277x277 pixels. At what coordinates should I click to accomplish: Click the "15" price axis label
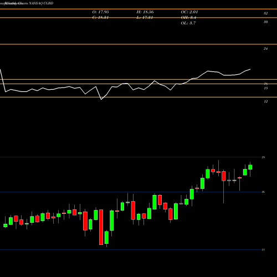click(x=266, y=88)
